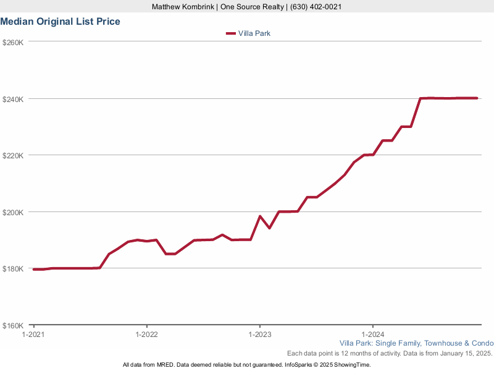Image resolution: width=494 pixels, height=371 pixels.
Task: Click the $260K y-axis label
Action: (13, 42)
